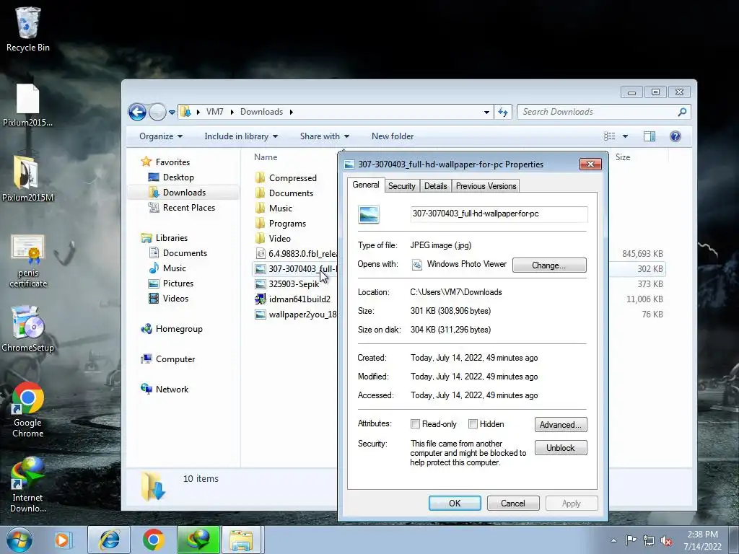
Task: Switch to Windows Explorer taskbar button
Action: (x=241, y=540)
